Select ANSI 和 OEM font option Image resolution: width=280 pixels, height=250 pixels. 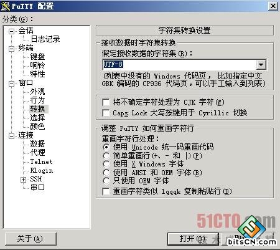tap(106, 173)
